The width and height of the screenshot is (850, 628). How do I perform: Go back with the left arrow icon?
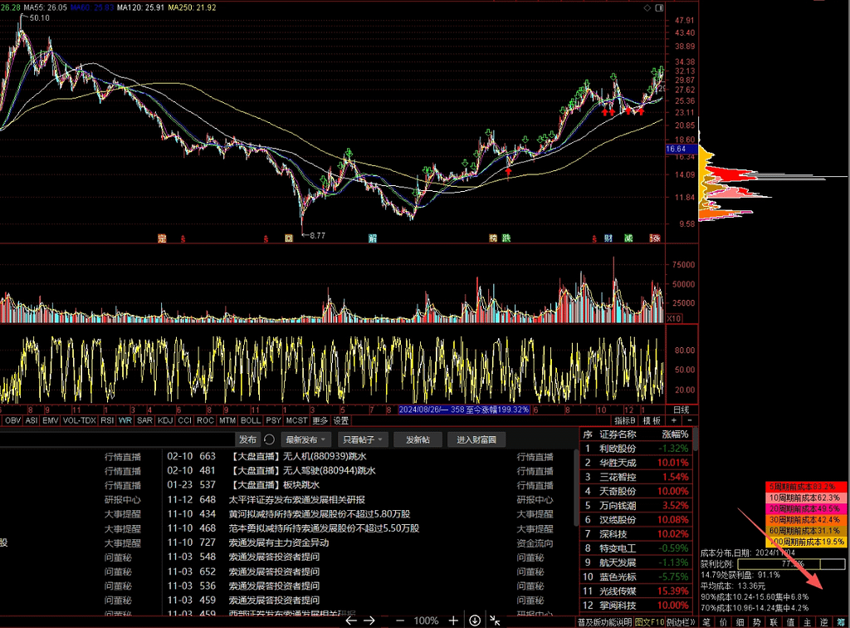click(x=350, y=620)
